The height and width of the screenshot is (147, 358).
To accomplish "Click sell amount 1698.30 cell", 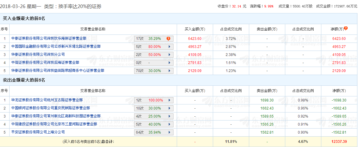I will [x=267, y=100].
